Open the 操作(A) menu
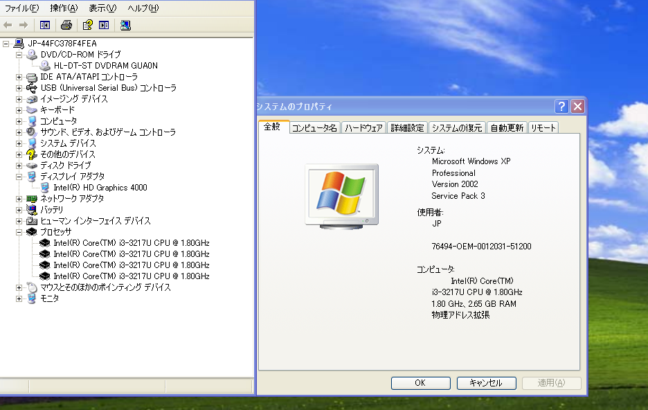 [x=64, y=8]
